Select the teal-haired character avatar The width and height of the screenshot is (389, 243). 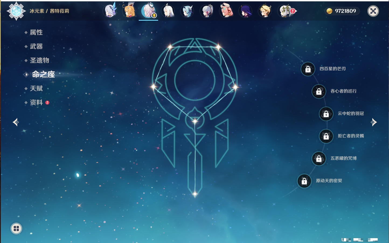point(187,11)
